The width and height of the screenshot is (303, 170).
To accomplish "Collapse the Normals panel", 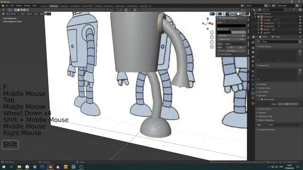I will pyautogui.click(x=262, y=95).
